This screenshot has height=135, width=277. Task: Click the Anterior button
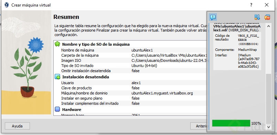[199, 126]
